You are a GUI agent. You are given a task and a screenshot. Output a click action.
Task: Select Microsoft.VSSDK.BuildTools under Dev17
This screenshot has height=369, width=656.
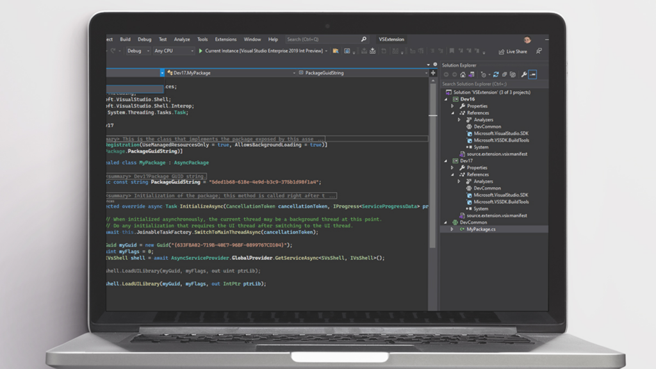(x=501, y=202)
